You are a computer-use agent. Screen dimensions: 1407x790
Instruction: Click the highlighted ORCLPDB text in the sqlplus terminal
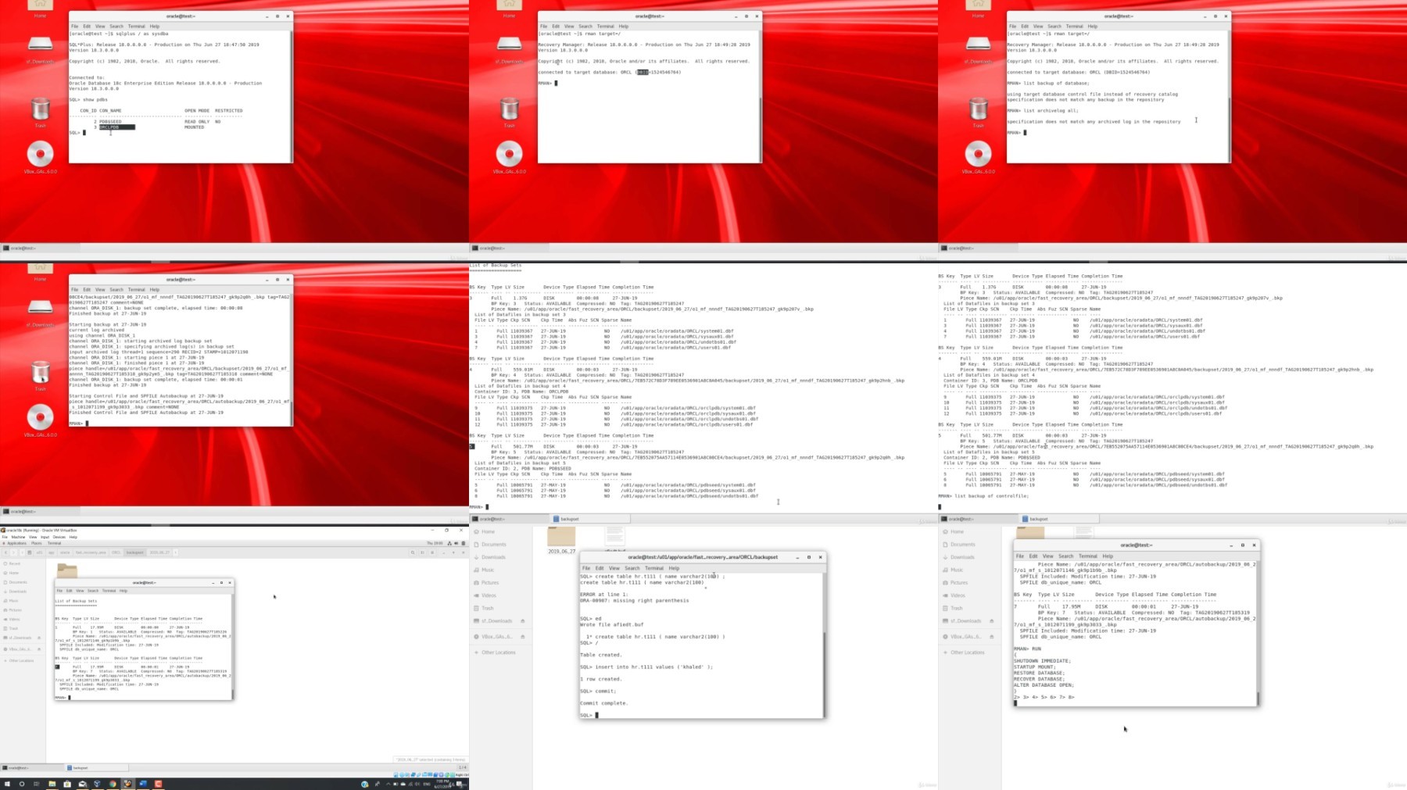[116, 127]
